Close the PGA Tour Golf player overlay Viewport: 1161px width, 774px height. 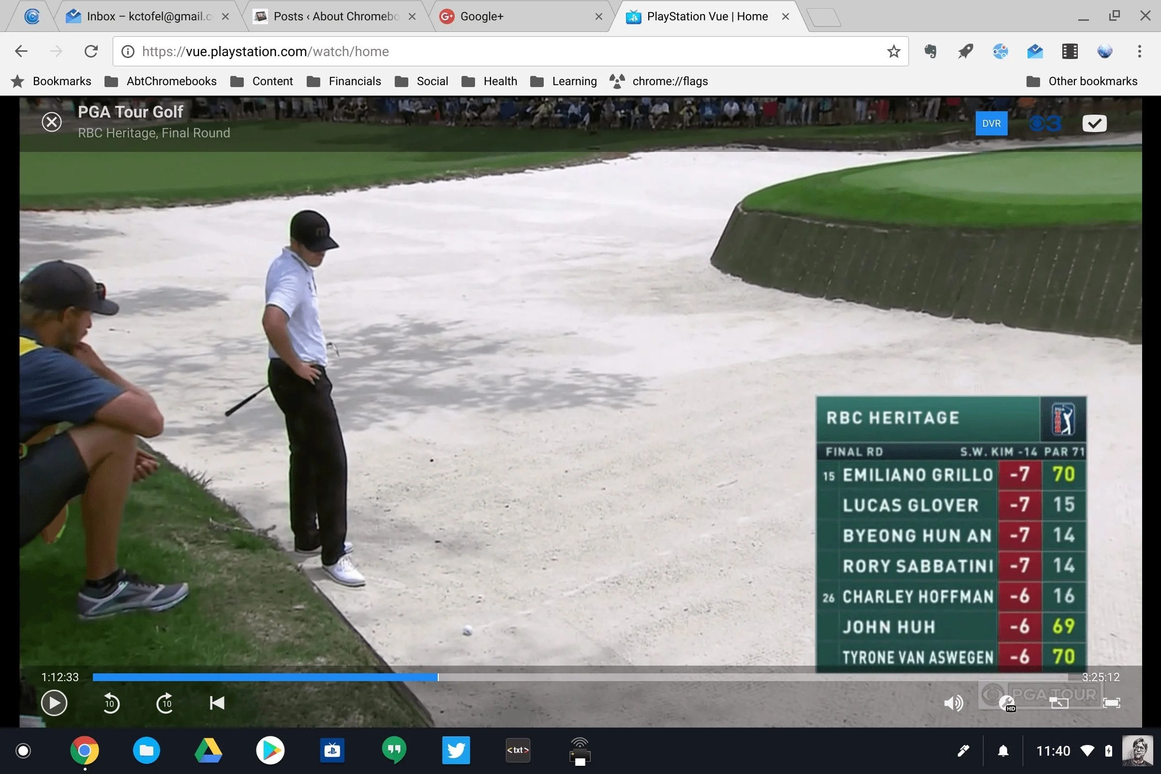click(x=51, y=122)
